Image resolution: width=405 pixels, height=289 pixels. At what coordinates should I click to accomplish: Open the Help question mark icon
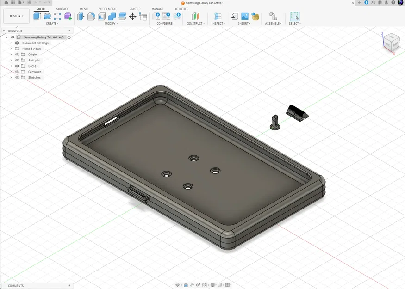393,3
